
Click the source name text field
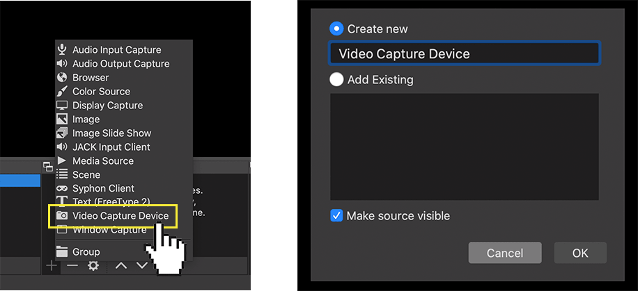pyautogui.click(x=464, y=53)
